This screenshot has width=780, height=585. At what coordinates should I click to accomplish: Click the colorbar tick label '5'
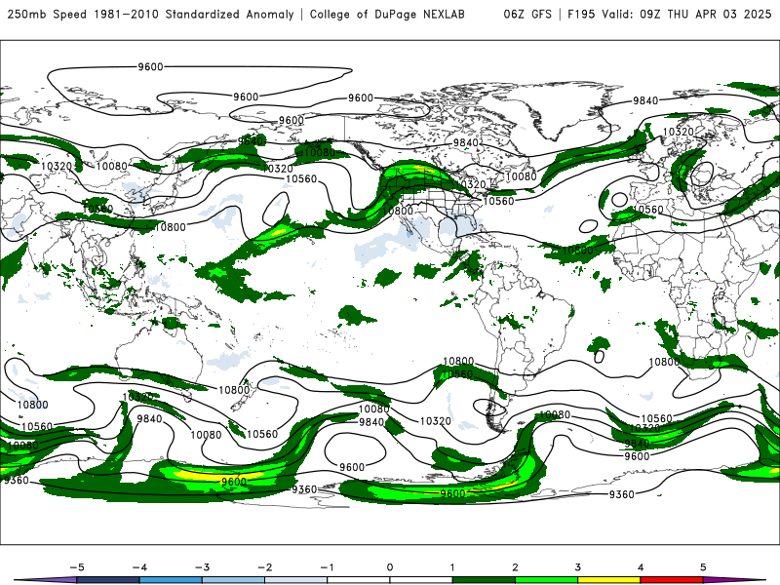(703, 567)
